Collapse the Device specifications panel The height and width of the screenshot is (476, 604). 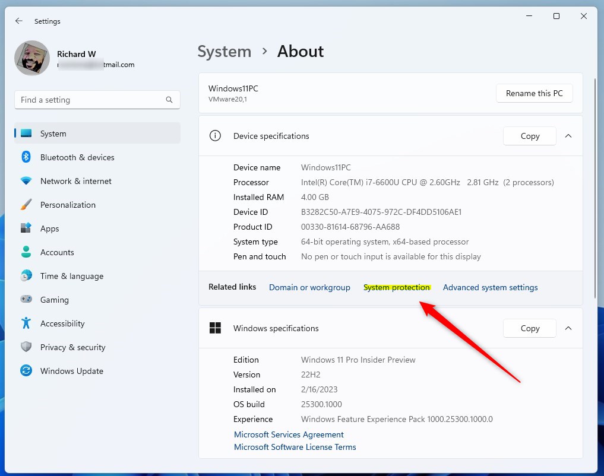coord(568,136)
